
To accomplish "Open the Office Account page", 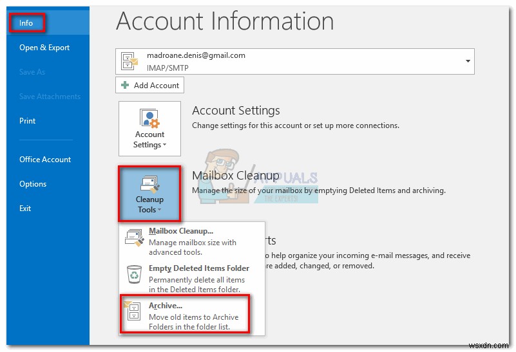I will (45, 160).
